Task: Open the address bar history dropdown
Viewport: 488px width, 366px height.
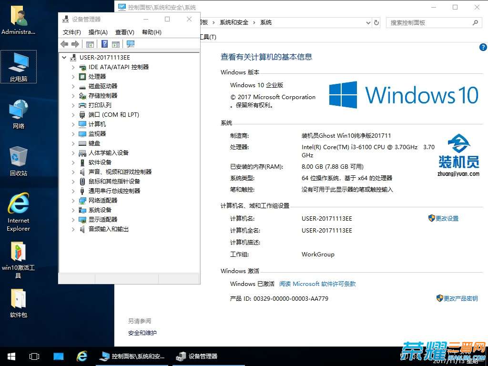Action: click(368, 23)
